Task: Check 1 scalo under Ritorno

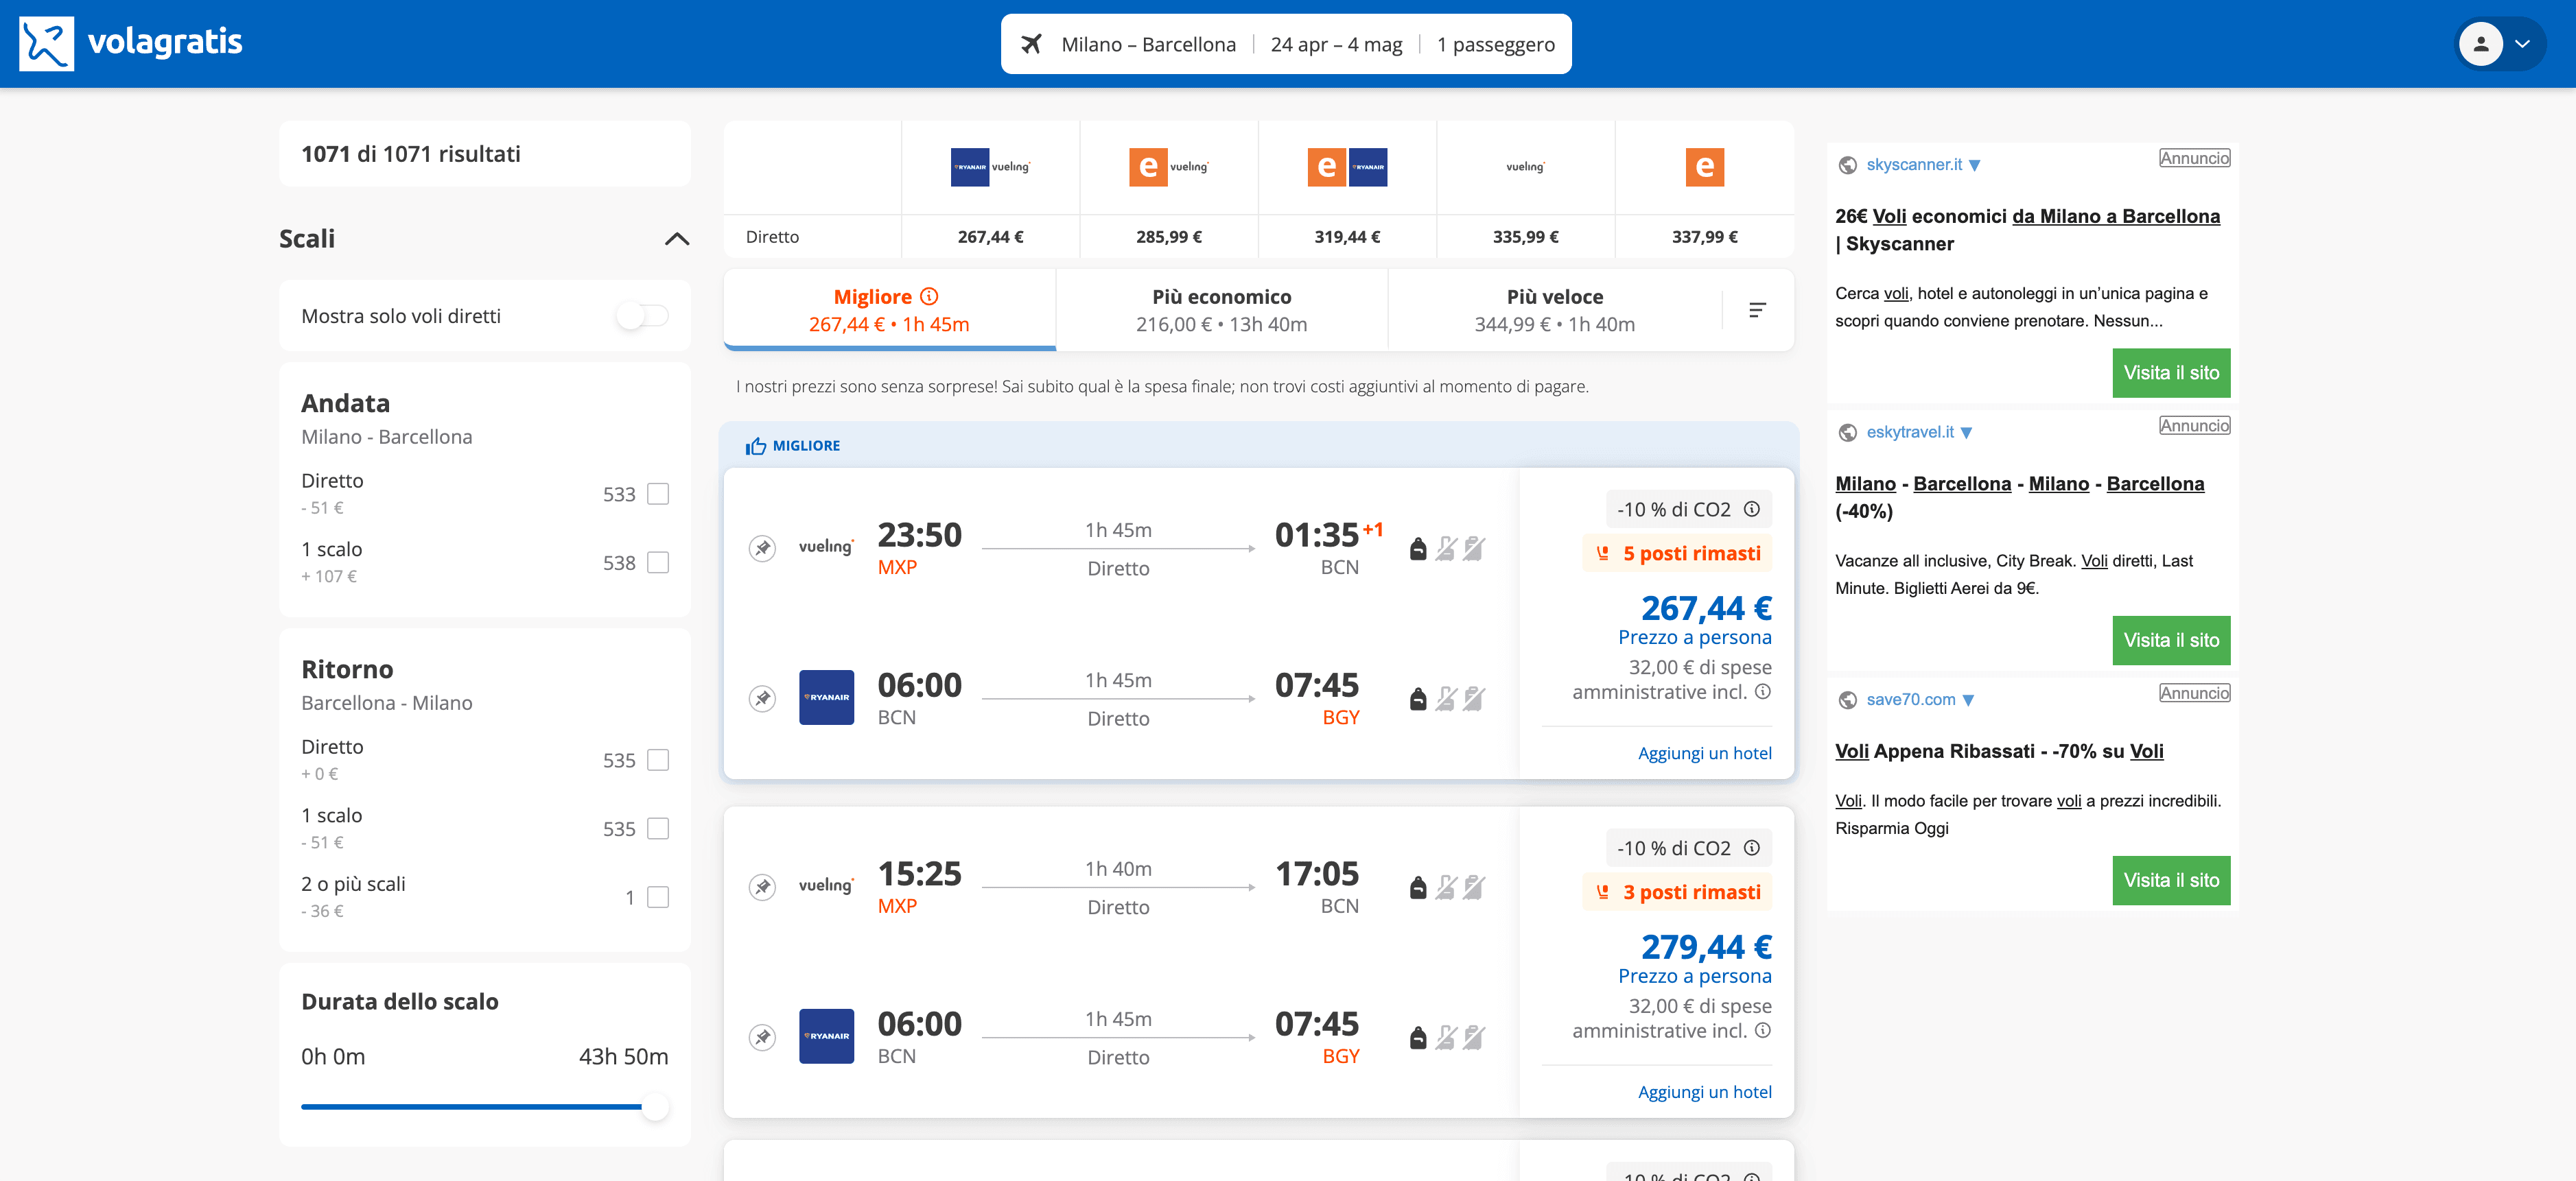Action: point(658,827)
